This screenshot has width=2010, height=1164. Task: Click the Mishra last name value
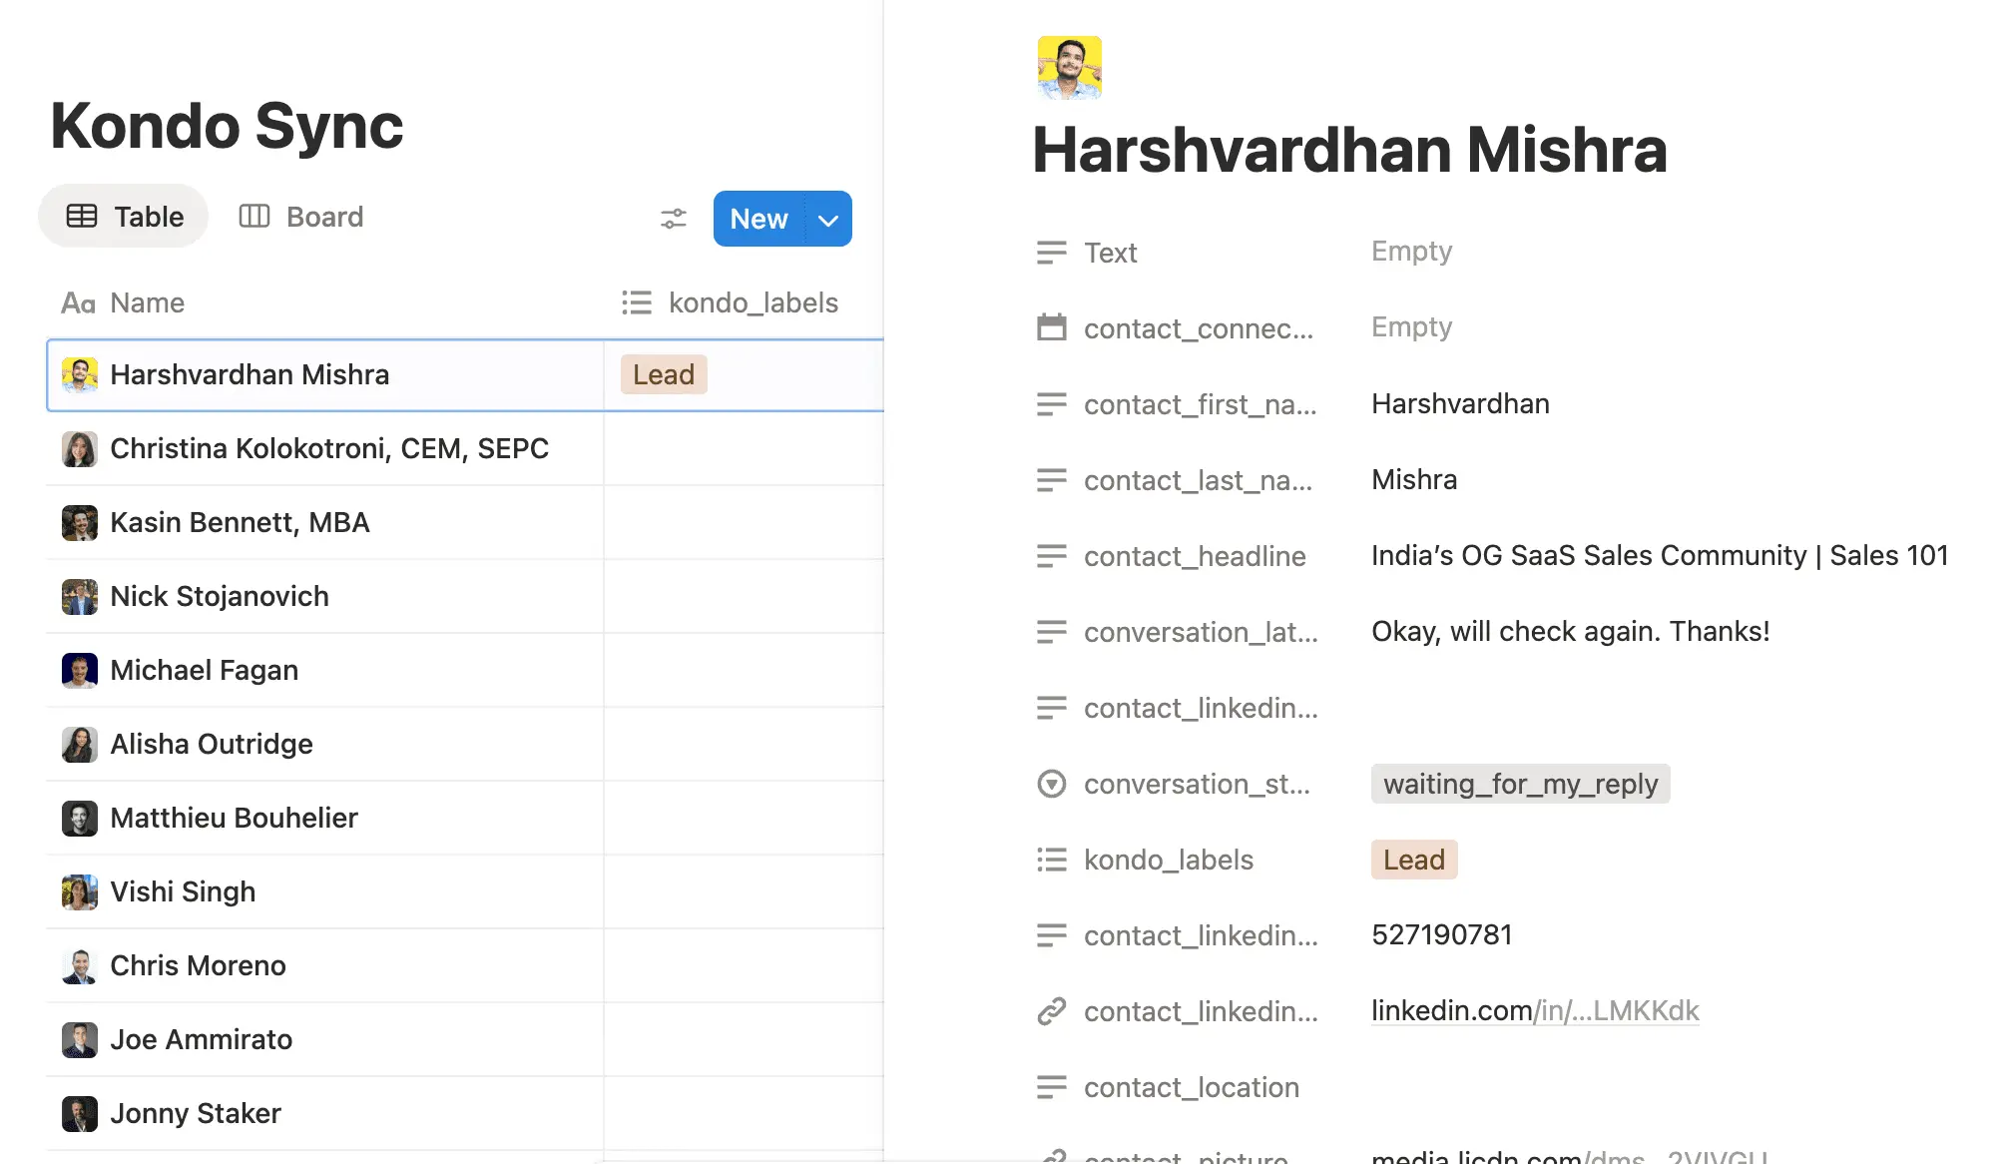(1414, 479)
